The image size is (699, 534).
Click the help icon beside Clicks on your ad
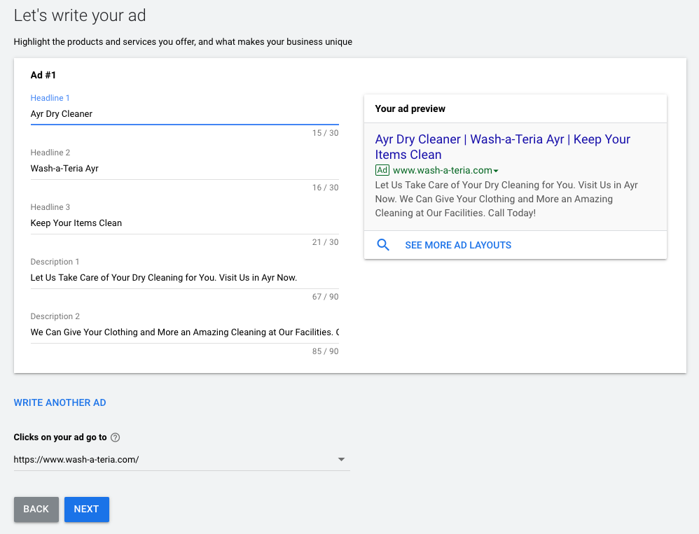(x=116, y=437)
